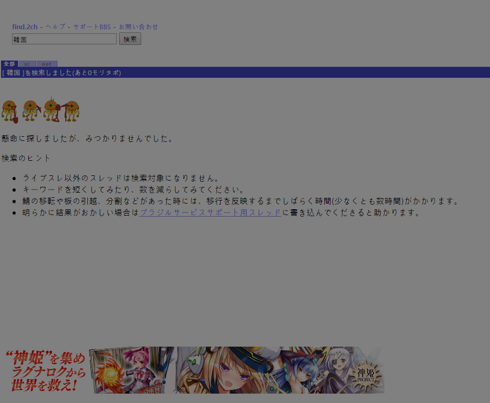Screen dimensions: 490x403
Task: Click the second crying helmet mascot
Action: coord(30,111)
